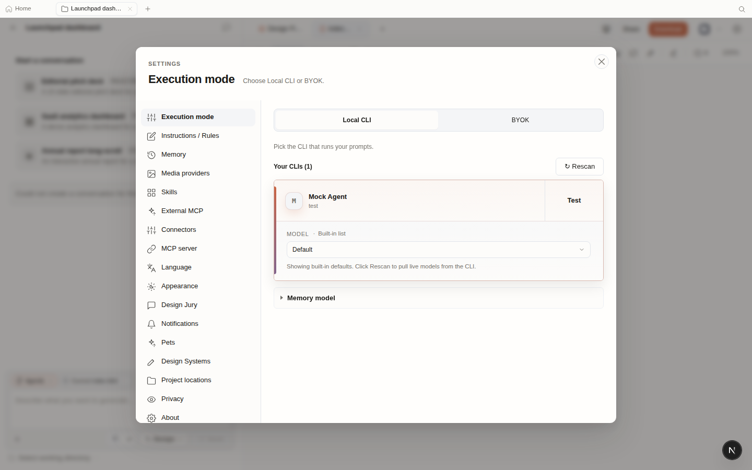Click the Execution mode sliders icon
This screenshot has width=752, height=470.
tap(151, 118)
